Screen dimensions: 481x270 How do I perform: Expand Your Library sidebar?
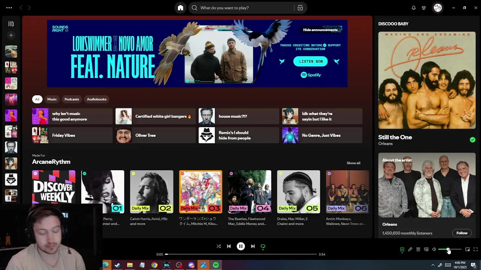click(11, 24)
